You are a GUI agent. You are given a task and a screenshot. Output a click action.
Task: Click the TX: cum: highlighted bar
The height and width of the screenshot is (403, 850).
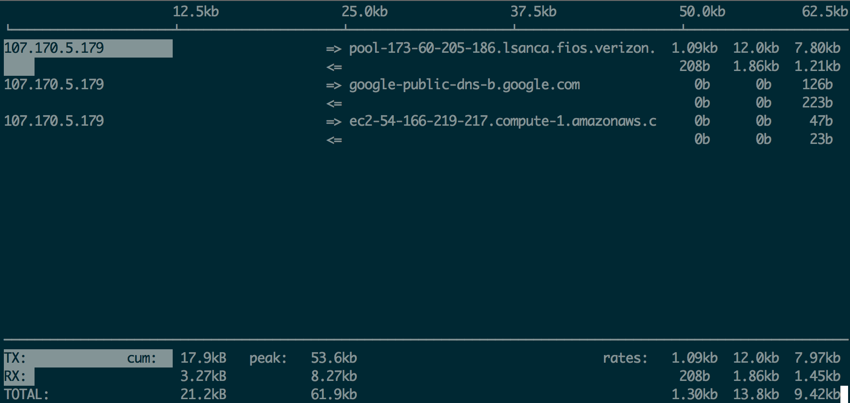pos(88,358)
